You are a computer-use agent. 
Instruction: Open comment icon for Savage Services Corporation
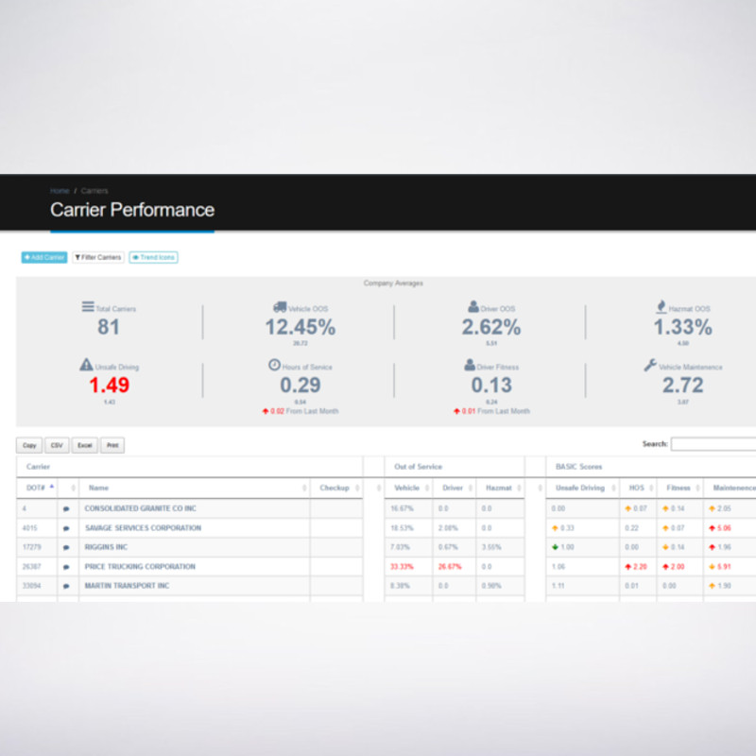66,528
